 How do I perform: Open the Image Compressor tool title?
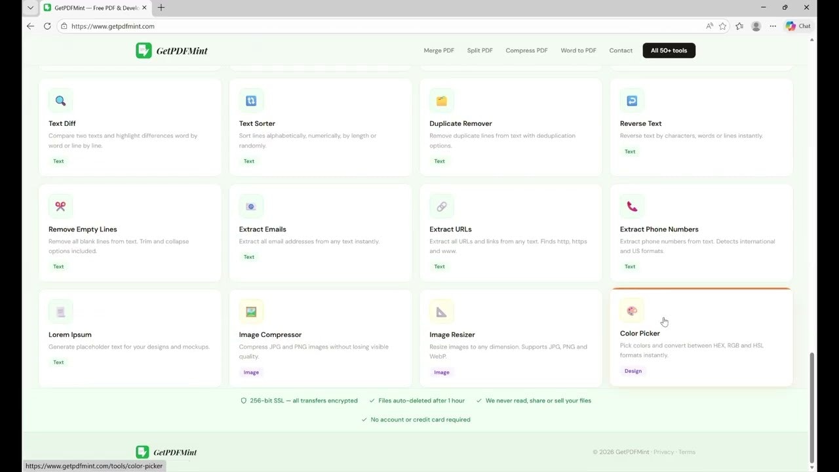pyautogui.click(x=270, y=334)
